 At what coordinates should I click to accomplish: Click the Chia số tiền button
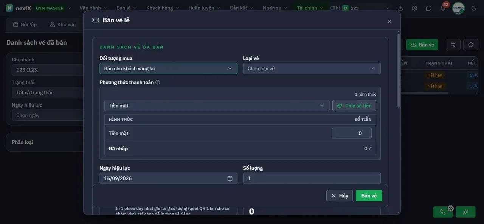[x=354, y=106]
